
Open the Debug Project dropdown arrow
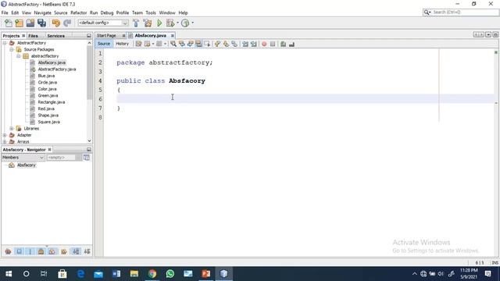(177, 23)
